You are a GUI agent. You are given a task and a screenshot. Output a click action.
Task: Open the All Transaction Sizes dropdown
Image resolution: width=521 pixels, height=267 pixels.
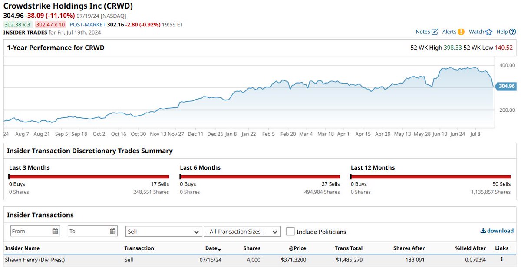(x=242, y=232)
